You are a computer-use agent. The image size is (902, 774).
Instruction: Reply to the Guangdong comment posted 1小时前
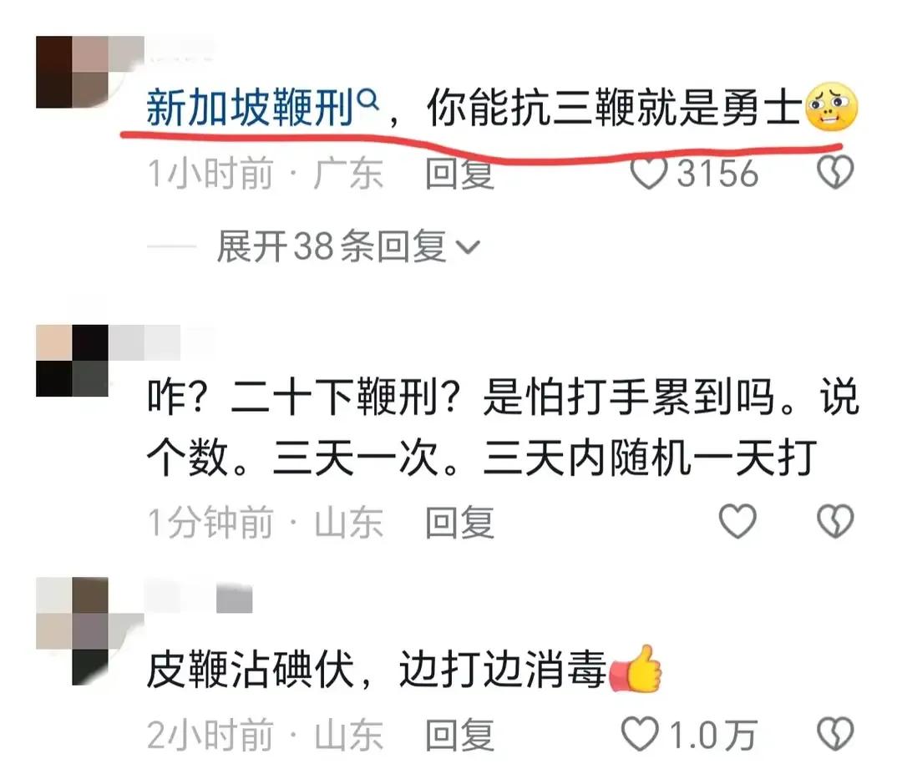point(459,173)
